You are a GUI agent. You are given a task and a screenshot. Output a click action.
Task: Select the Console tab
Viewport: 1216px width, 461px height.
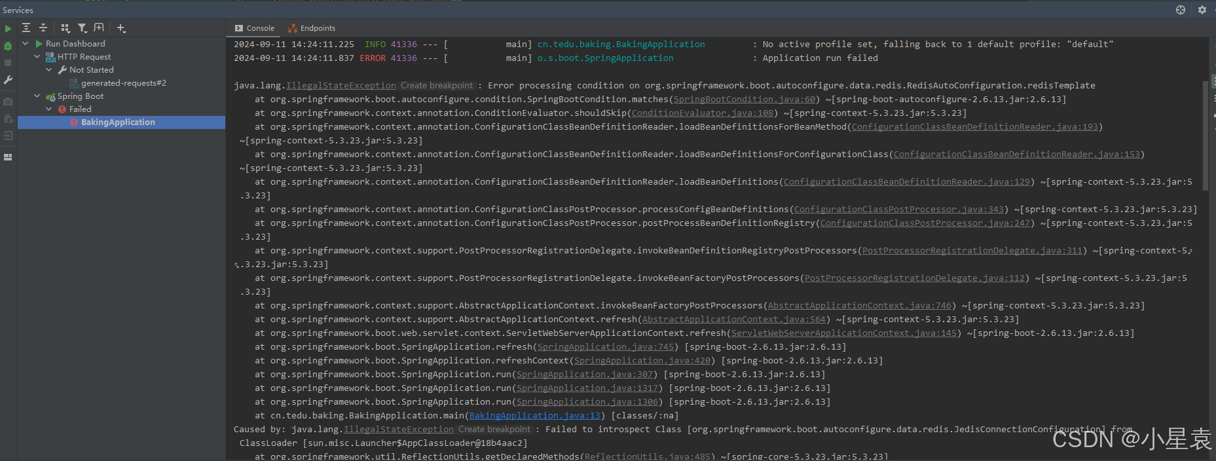pos(255,28)
